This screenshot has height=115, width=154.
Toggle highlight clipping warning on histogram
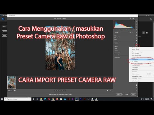click(134, 21)
